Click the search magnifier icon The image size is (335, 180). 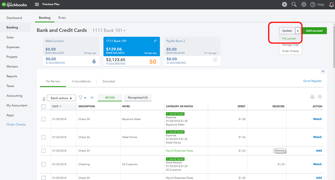(x=294, y=4)
